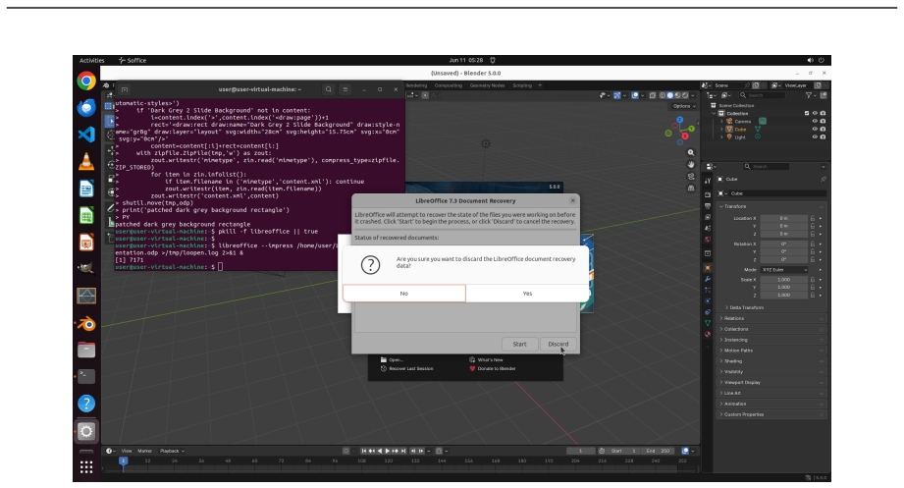Open the Playback dropdown in timeline
This screenshot has height=488, width=904.
pyautogui.click(x=172, y=451)
